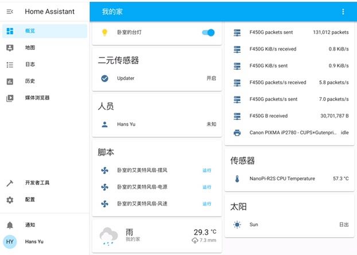Toggle the 卧室的台灯 lamp switch
357x255 pixels.
(208, 33)
